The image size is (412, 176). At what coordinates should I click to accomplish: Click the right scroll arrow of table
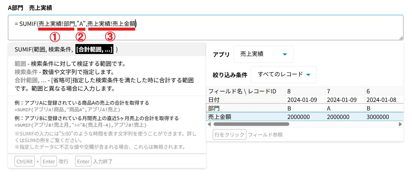coord(400,124)
